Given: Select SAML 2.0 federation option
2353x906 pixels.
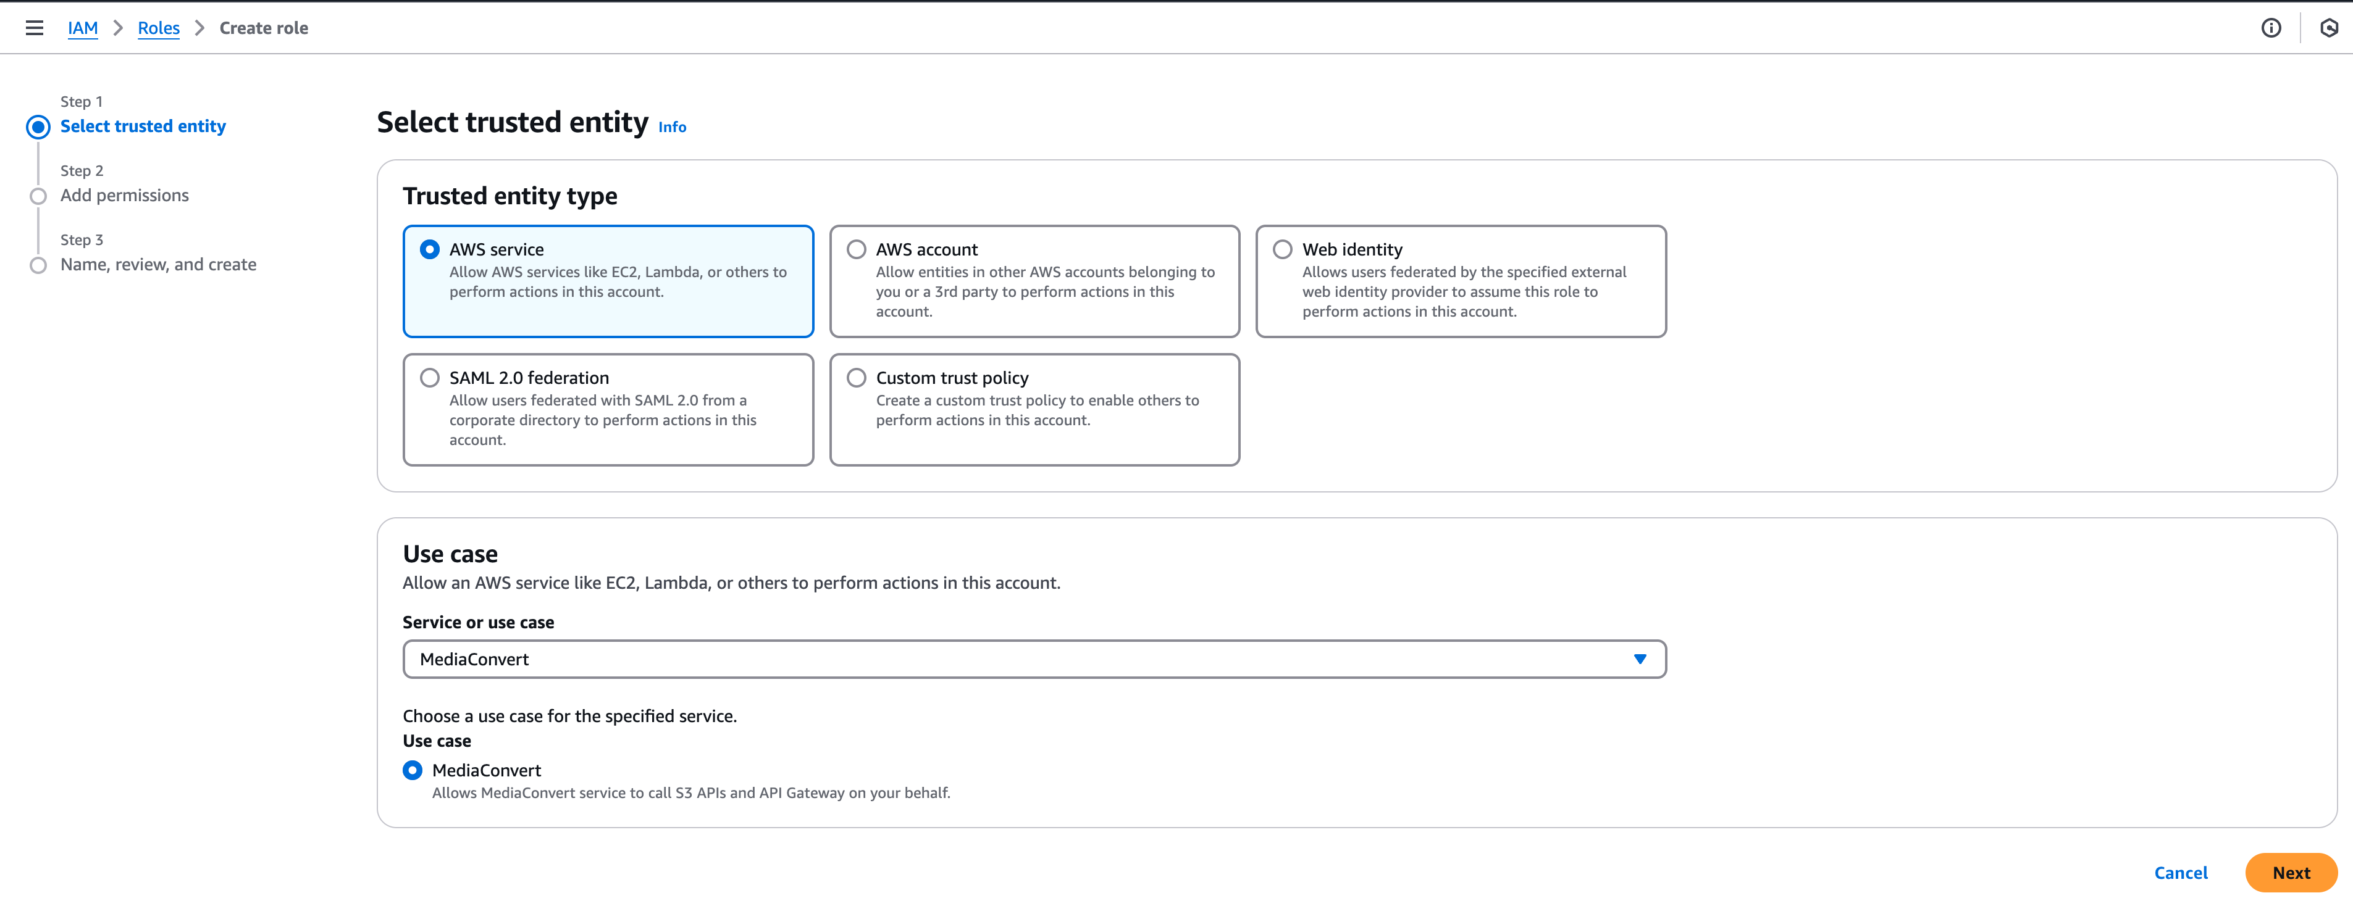Looking at the screenshot, I should 429,378.
